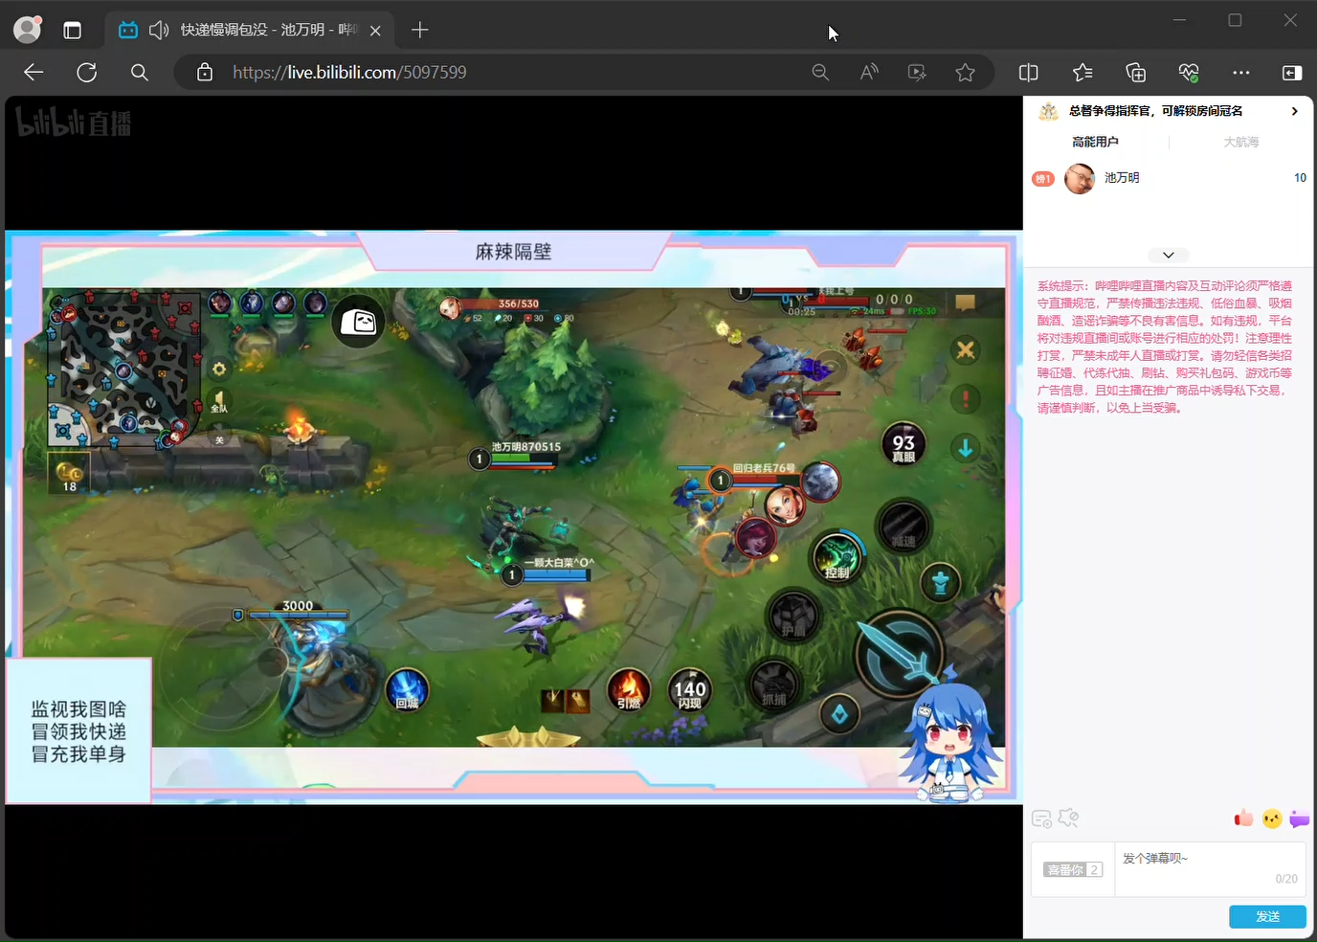Viewport: 1317px width, 942px height.
Task: Send a thumbs-up like
Action: [1243, 819]
